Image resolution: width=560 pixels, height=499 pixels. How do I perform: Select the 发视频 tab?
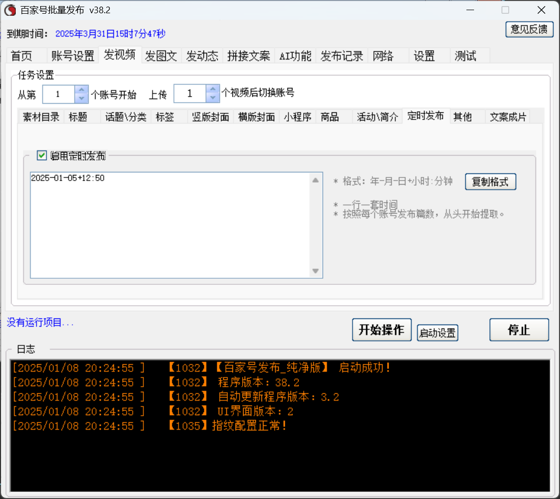pos(120,55)
